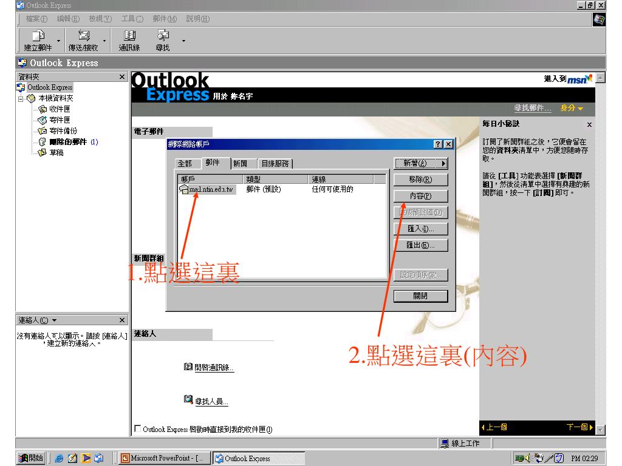Click the Outlook Express quick launch icon
622x466 pixels.
click(99, 458)
